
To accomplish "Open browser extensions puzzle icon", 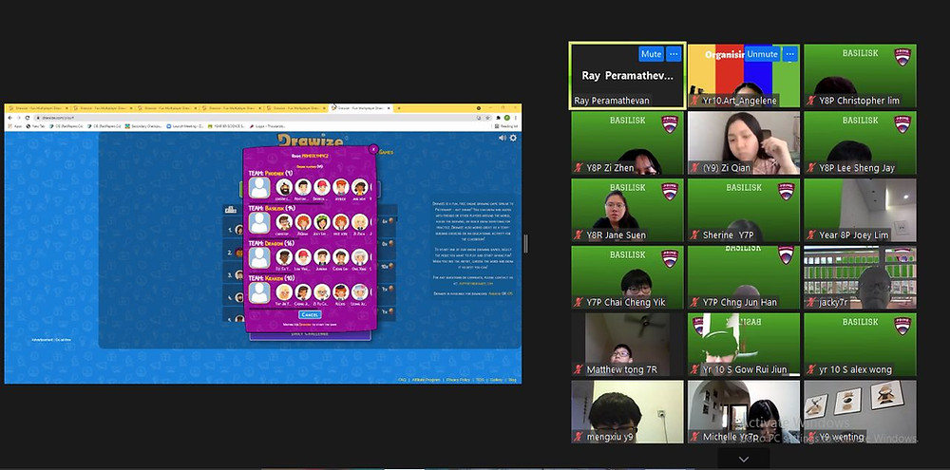I will point(498,118).
